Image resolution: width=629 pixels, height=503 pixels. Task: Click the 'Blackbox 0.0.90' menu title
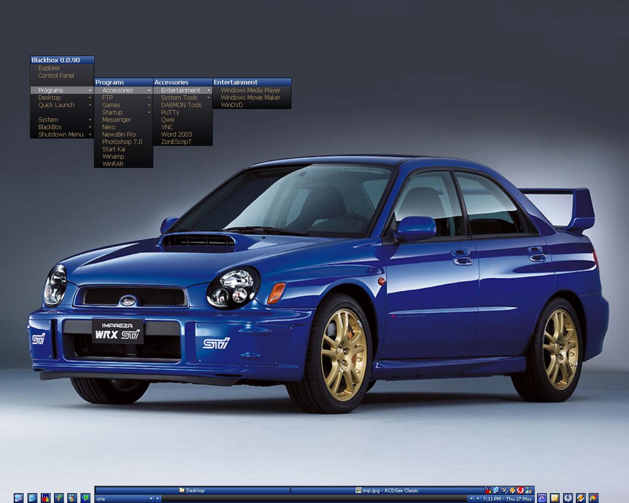click(x=62, y=60)
